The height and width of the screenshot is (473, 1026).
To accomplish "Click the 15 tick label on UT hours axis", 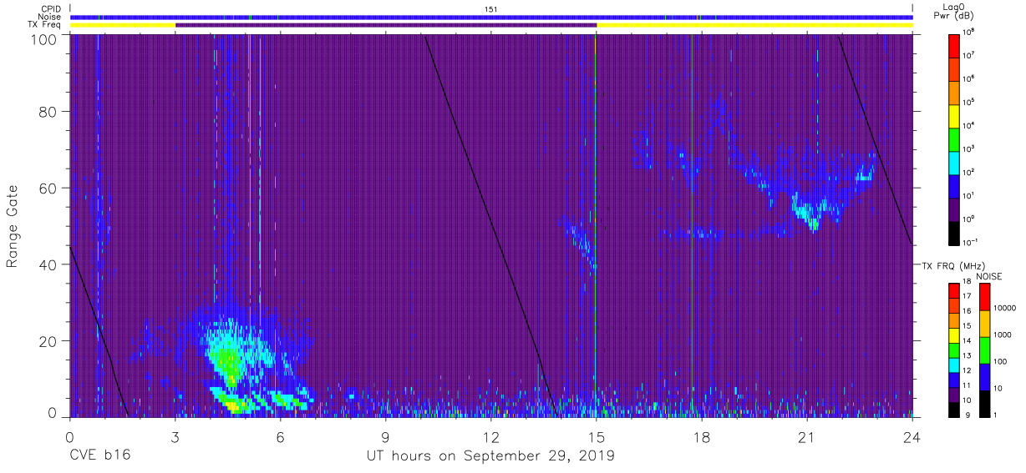I will [596, 436].
